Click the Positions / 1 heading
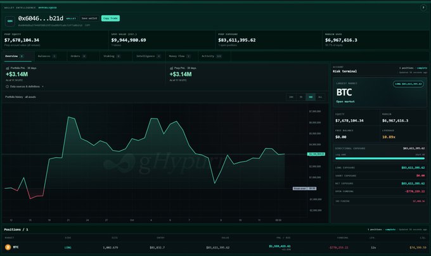The image size is (431, 256). click(x=16, y=229)
